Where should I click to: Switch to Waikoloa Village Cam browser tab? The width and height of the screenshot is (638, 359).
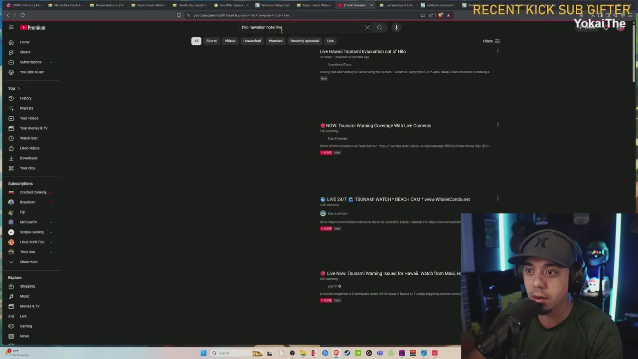[x=272, y=5]
